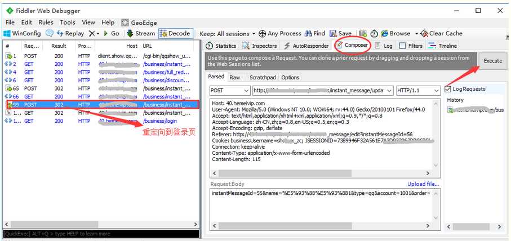
Task: Open the Help menu
Action: [x=108, y=23]
